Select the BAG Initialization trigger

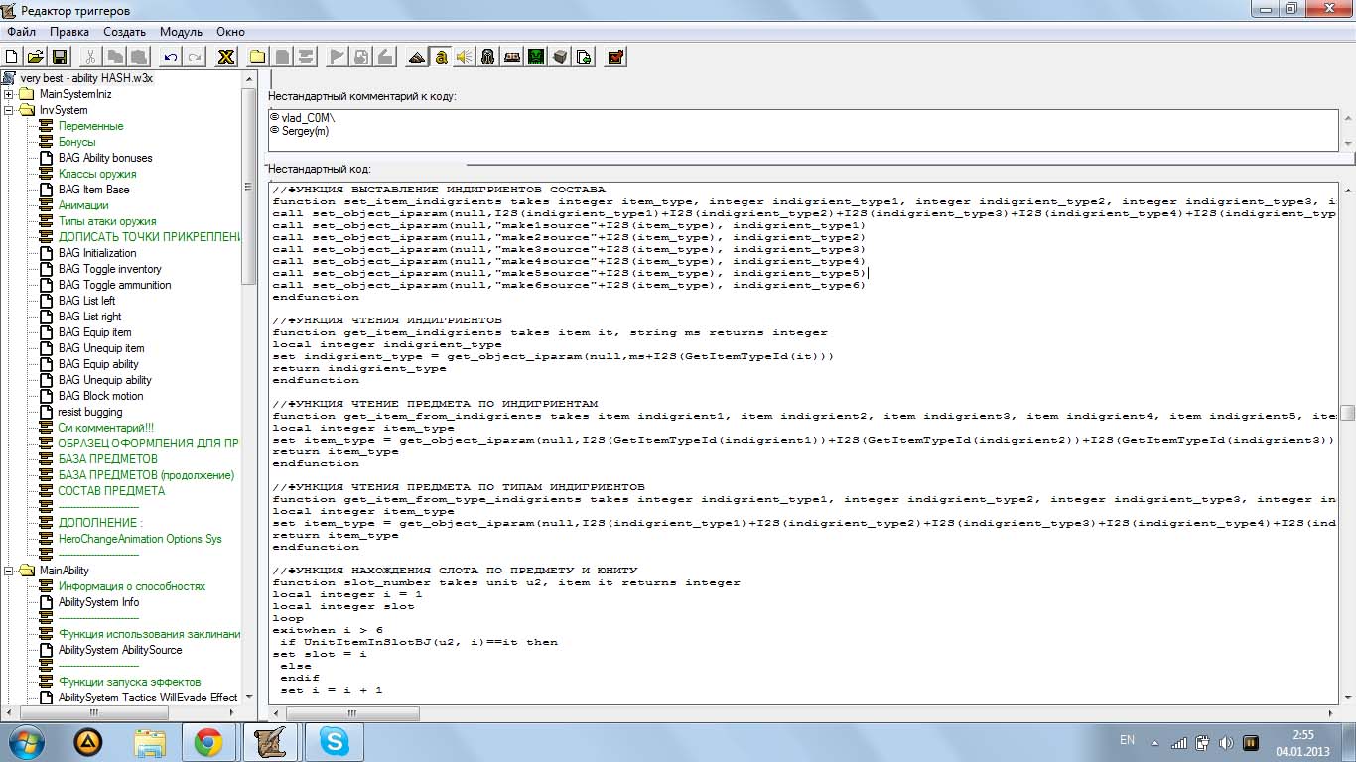97,253
